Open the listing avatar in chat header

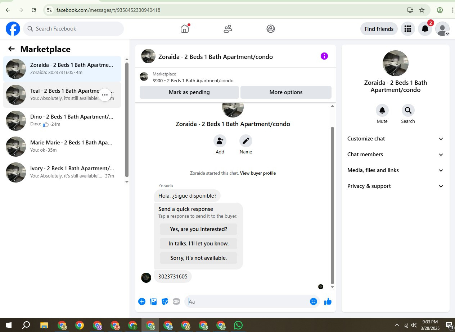148,56
